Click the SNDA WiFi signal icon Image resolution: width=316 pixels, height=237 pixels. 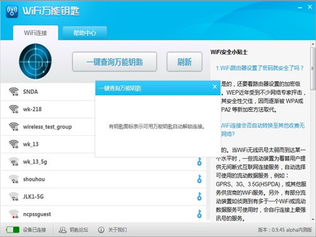coord(14,92)
